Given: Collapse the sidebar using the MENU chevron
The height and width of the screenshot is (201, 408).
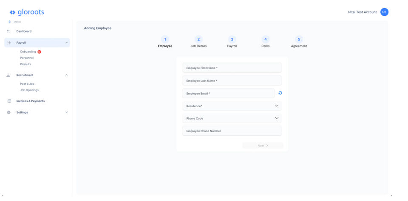Looking at the screenshot, I should click(x=9, y=22).
